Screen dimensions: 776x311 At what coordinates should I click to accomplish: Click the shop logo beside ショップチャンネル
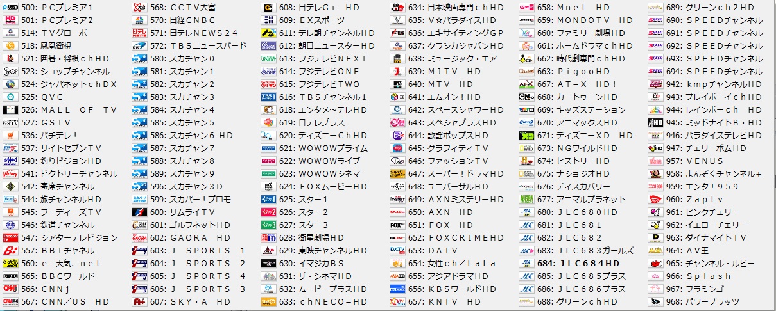click(x=10, y=71)
